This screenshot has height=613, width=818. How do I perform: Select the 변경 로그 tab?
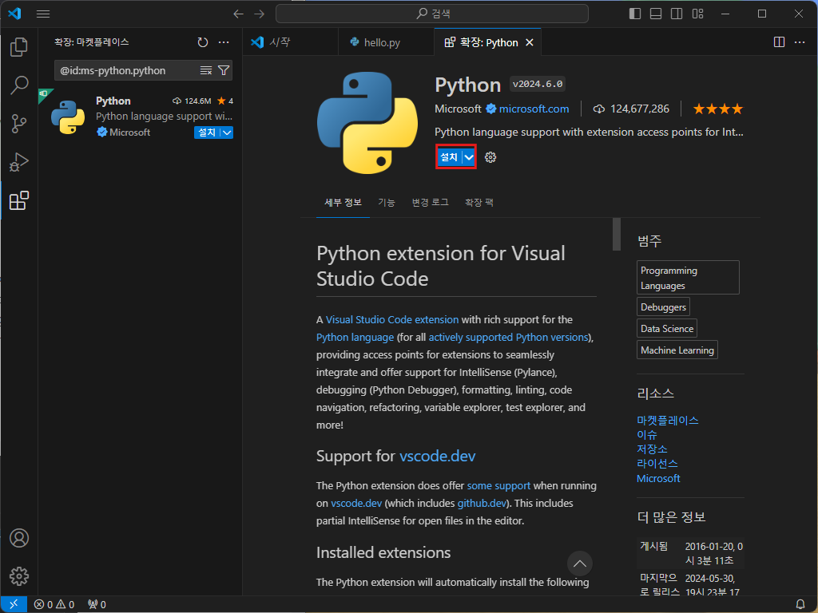click(430, 202)
